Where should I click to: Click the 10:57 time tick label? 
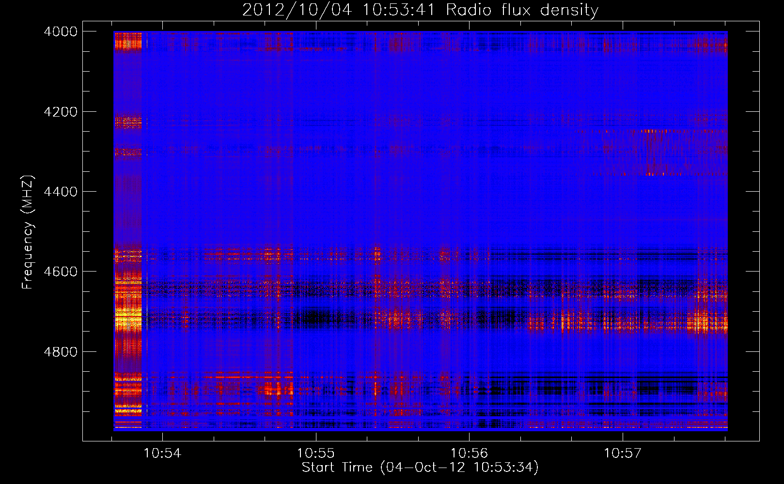(623, 454)
